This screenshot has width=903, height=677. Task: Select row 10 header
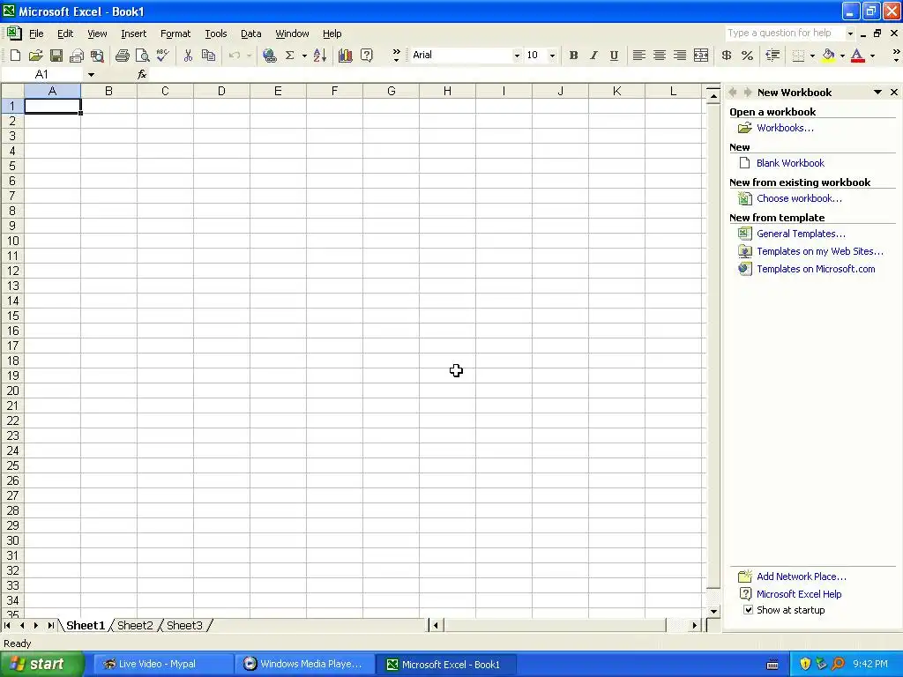coord(12,241)
